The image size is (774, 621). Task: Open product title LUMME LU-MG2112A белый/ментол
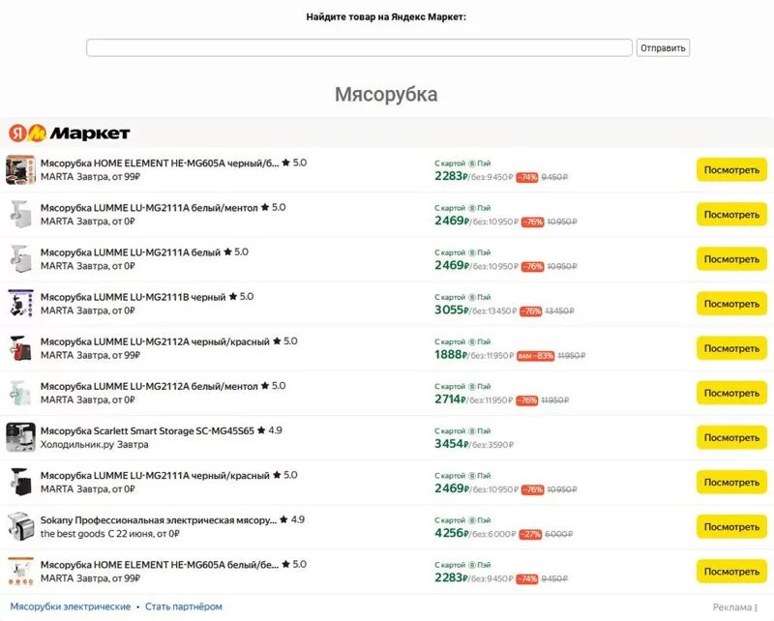point(149,386)
